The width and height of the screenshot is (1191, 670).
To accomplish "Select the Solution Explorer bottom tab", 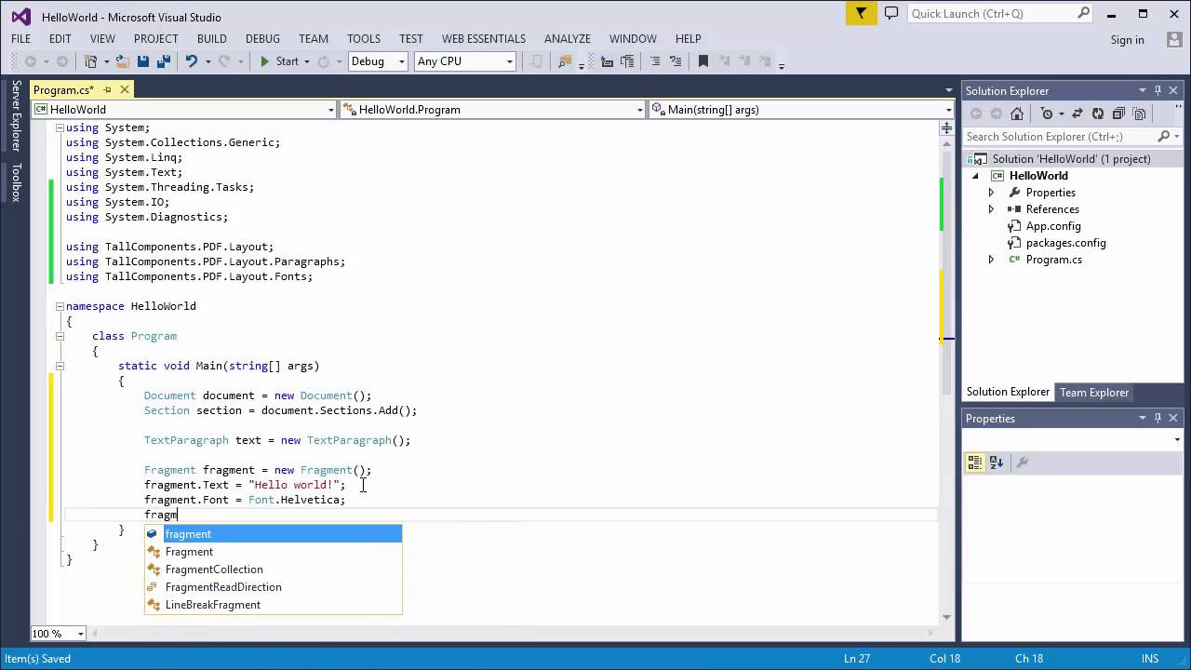I will (x=1008, y=393).
